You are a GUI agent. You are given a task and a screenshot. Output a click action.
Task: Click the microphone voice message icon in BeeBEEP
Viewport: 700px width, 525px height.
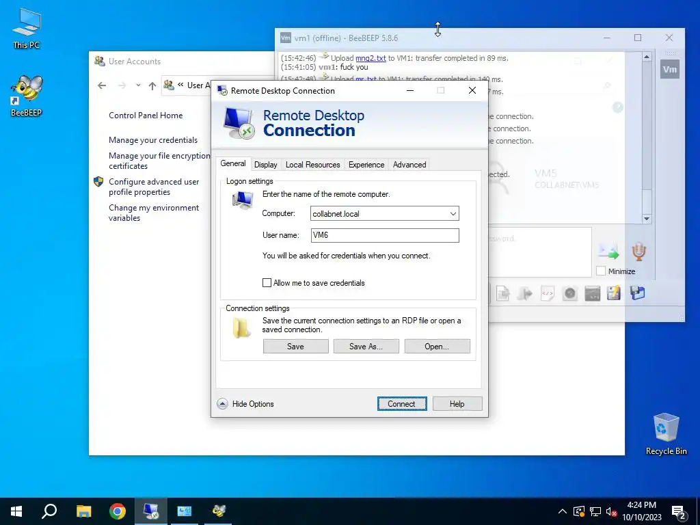(x=639, y=252)
